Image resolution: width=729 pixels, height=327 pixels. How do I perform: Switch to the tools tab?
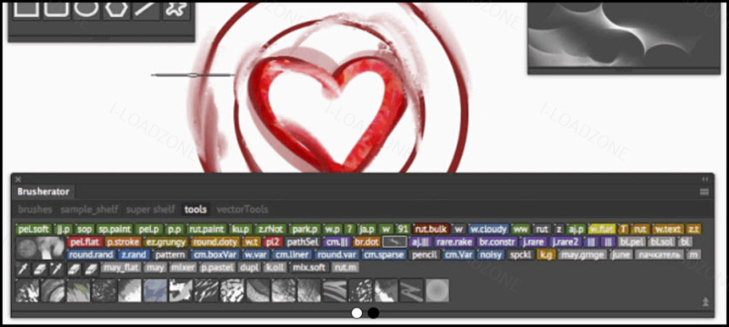click(x=195, y=209)
